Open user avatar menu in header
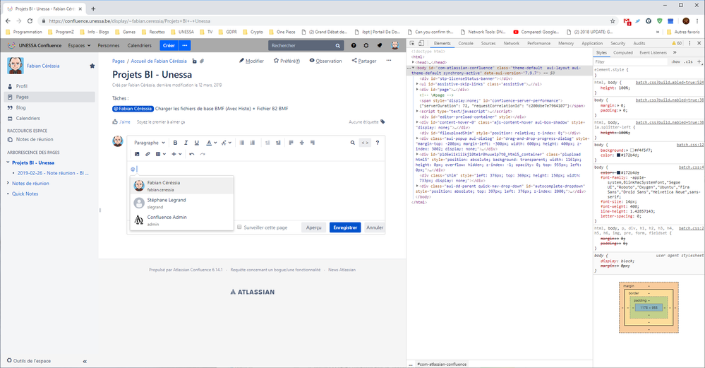Viewport: 705px width, 368px height. coord(394,45)
